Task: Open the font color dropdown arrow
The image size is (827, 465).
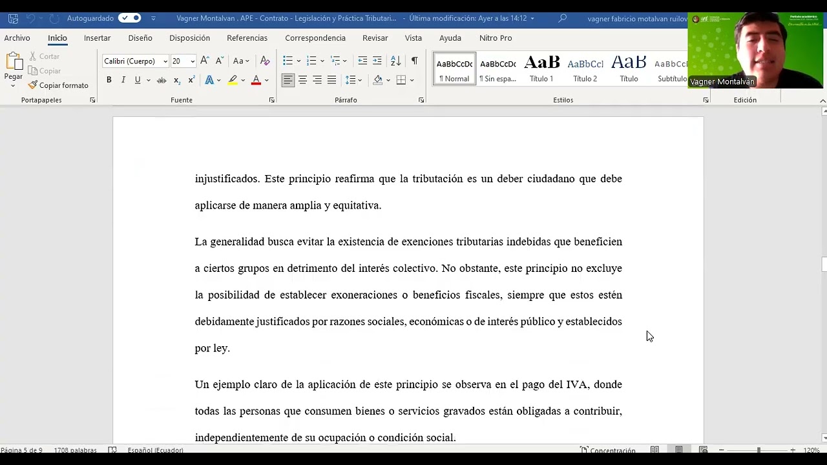Action: [x=266, y=80]
